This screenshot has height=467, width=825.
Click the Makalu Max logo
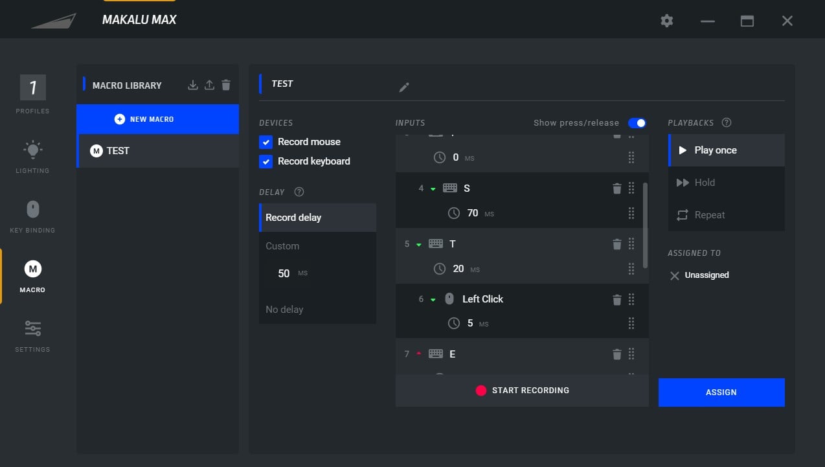tap(54, 21)
